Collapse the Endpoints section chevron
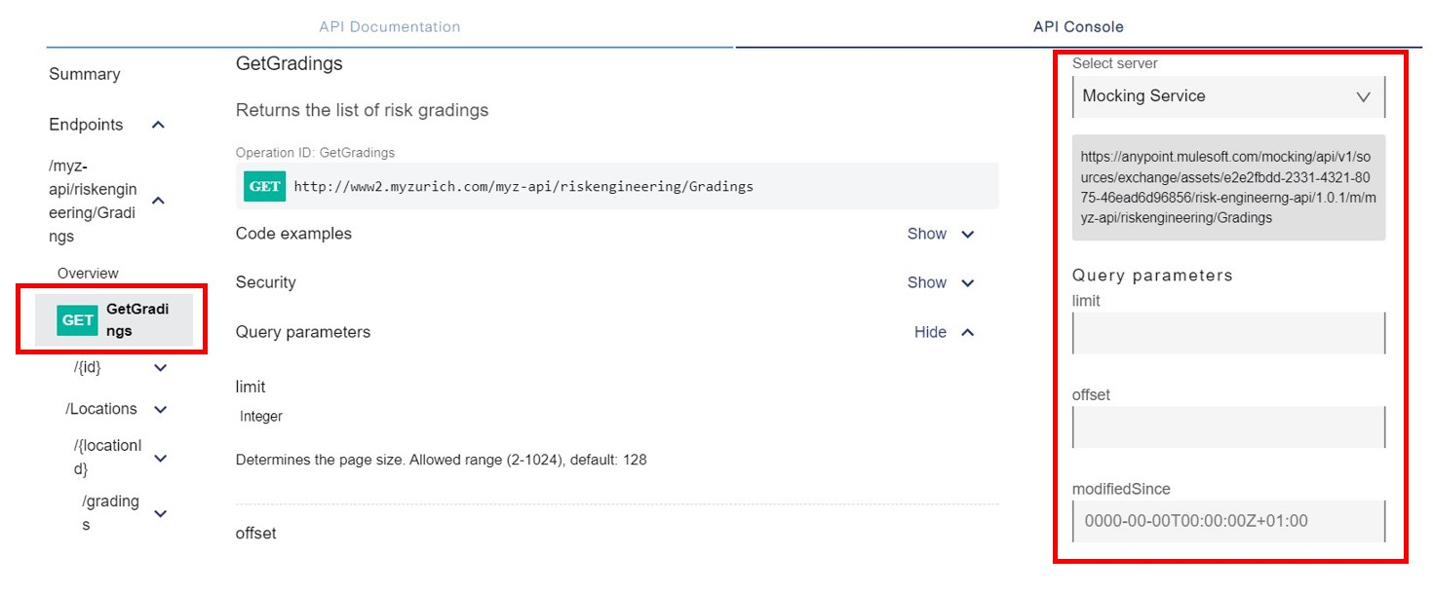The width and height of the screenshot is (1433, 593). pyautogui.click(x=159, y=125)
